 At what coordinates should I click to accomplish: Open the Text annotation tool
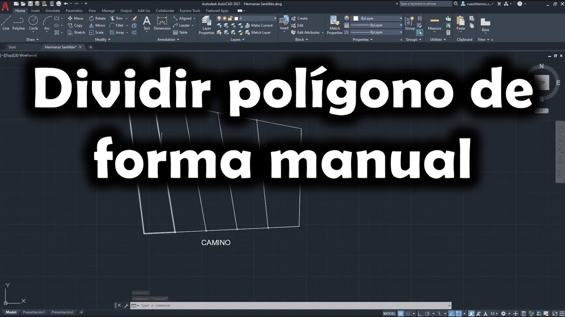pos(147,23)
